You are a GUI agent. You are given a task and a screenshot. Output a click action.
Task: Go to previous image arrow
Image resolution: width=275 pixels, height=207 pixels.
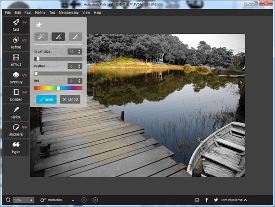click(84, 200)
